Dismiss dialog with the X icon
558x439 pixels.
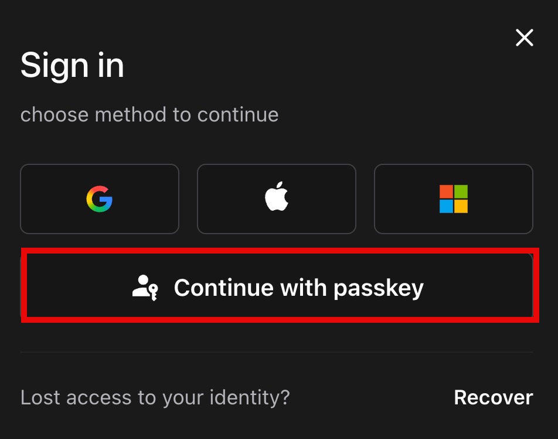click(525, 38)
